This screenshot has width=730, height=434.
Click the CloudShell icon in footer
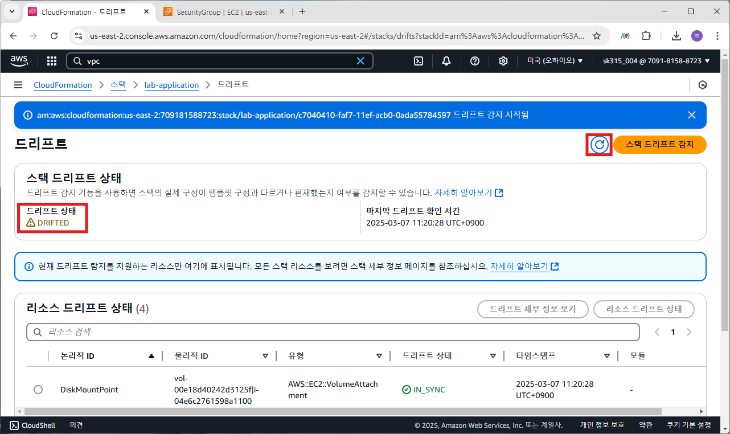point(14,425)
